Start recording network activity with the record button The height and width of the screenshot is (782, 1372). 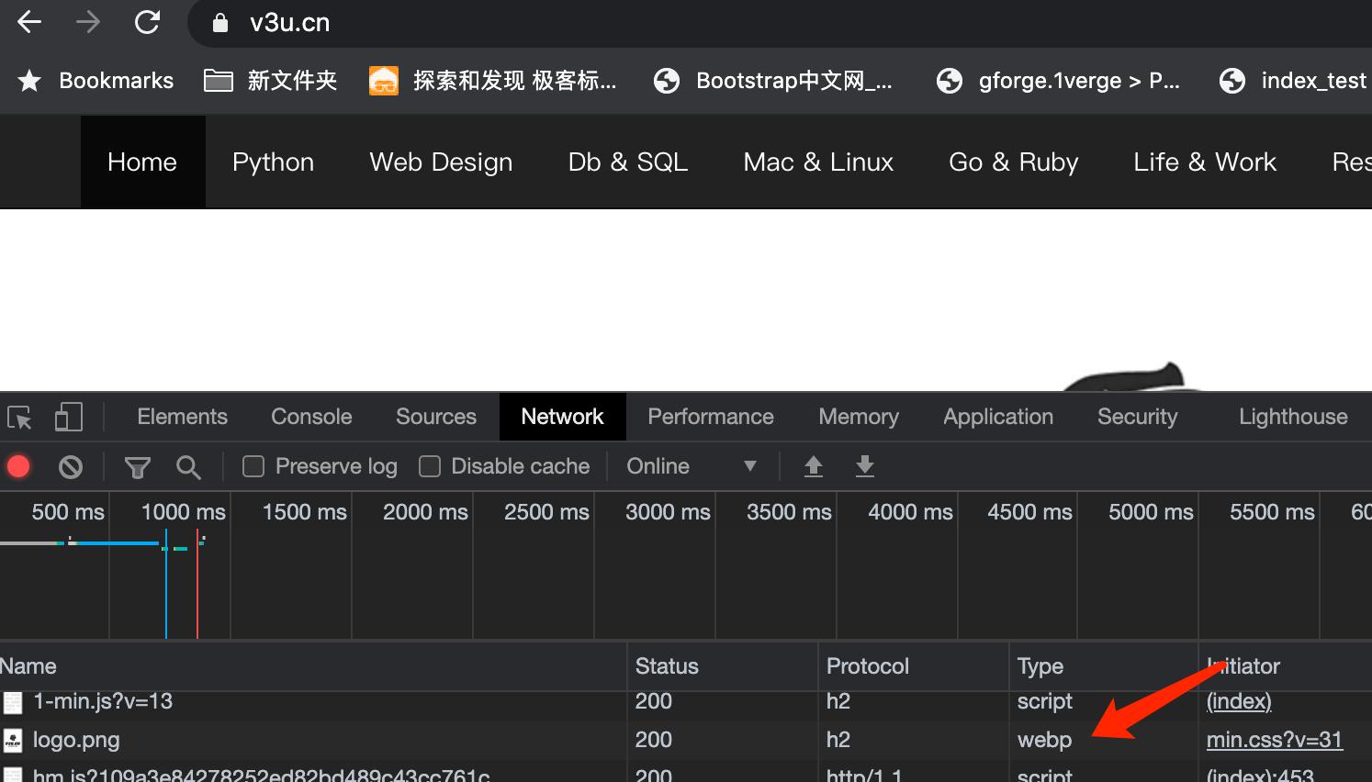[18, 466]
